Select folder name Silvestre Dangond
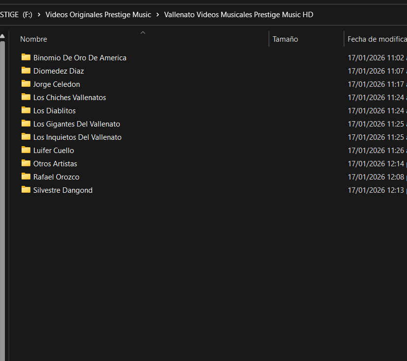The height and width of the screenshot is (361, 407). point(63,190)
